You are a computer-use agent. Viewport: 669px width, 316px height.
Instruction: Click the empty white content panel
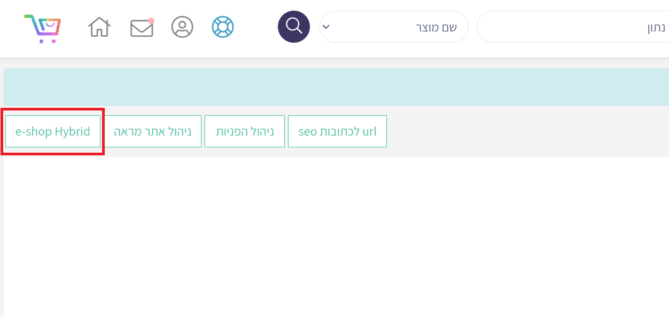click(336, 235)
